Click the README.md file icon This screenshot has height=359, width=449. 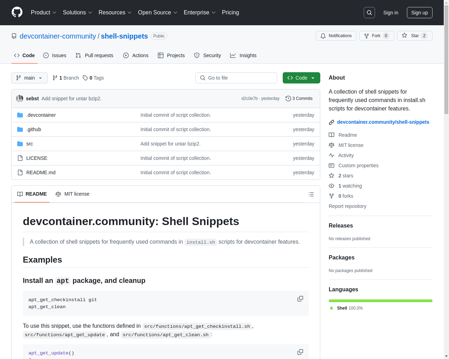20,172
